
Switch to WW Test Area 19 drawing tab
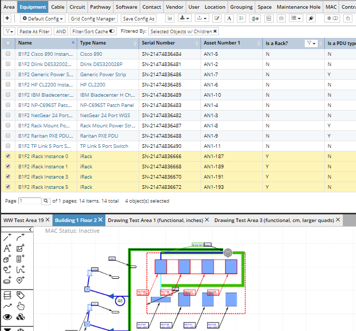[24, 220]
